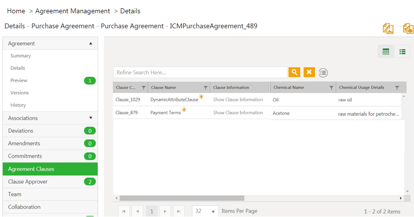Click the orange clear search X button
The image size is (414, 217).
coord(309,72)
